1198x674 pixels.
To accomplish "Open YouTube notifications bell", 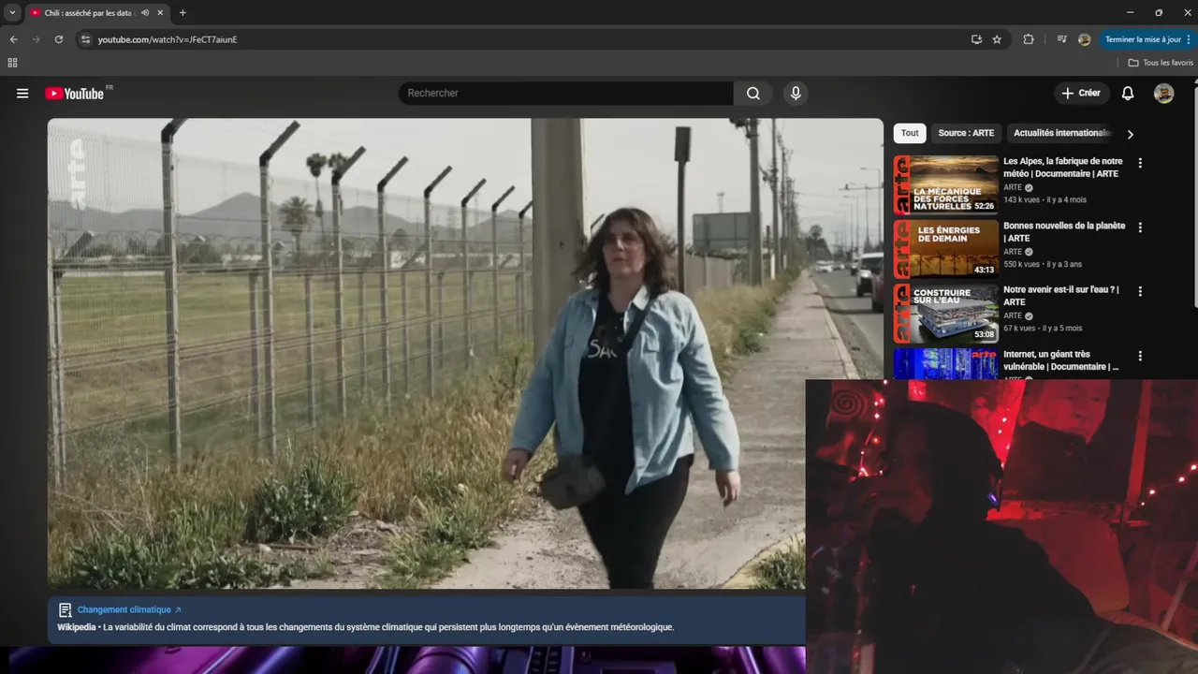I will click(x=1128, y=94).
